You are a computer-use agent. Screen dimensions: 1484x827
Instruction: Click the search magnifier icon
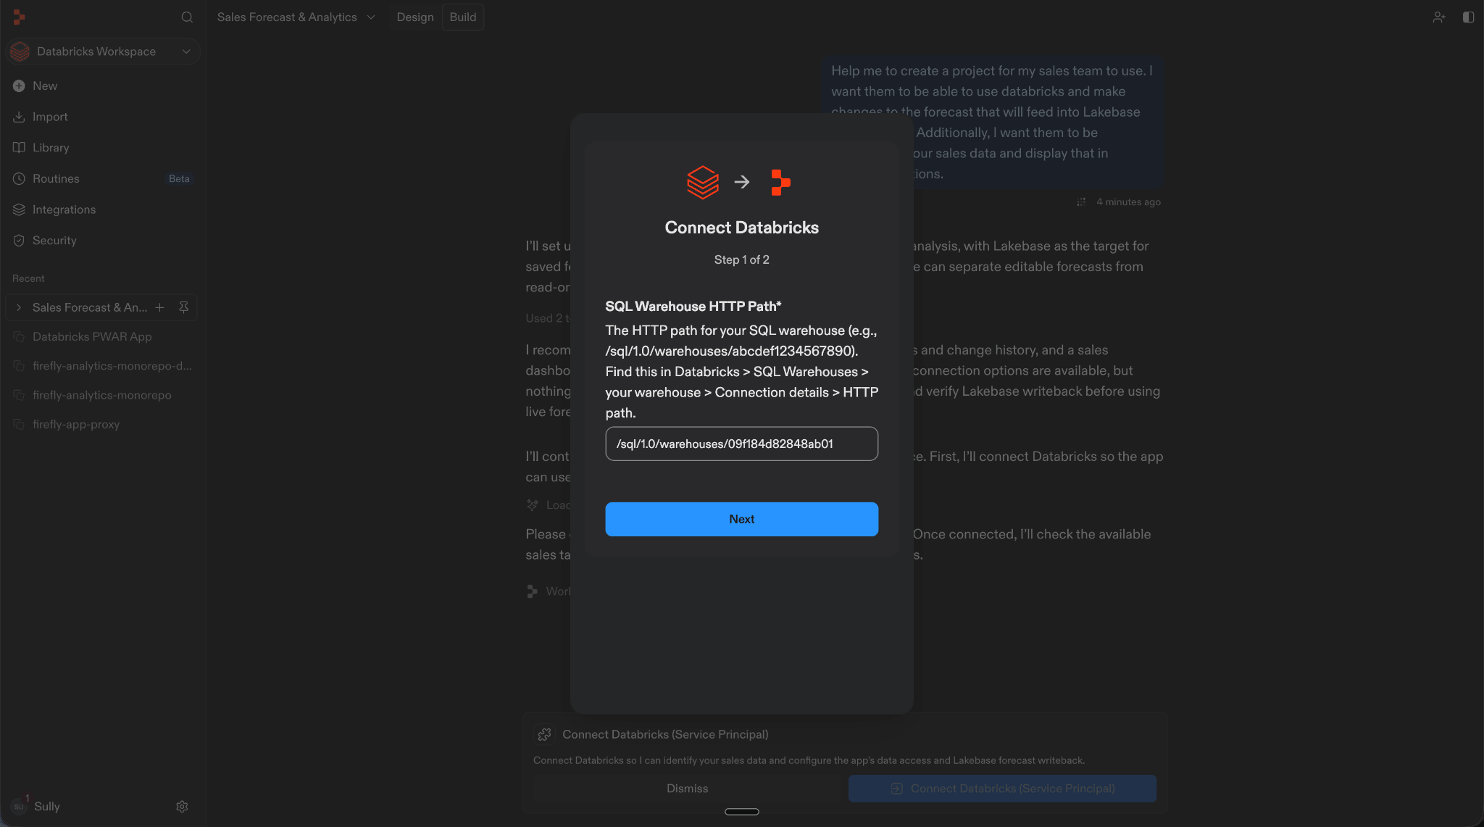[x=187, y=17]
